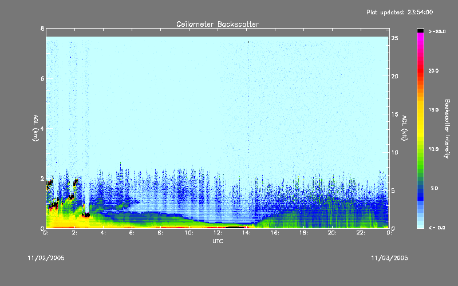Click the end date '11/03/2005'
This screenshot has width=458, height=286.
pos(389,258)
